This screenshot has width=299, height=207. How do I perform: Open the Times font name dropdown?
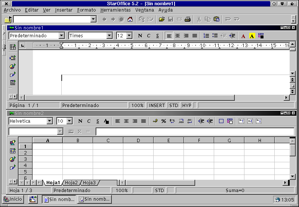tap(109, 36)
